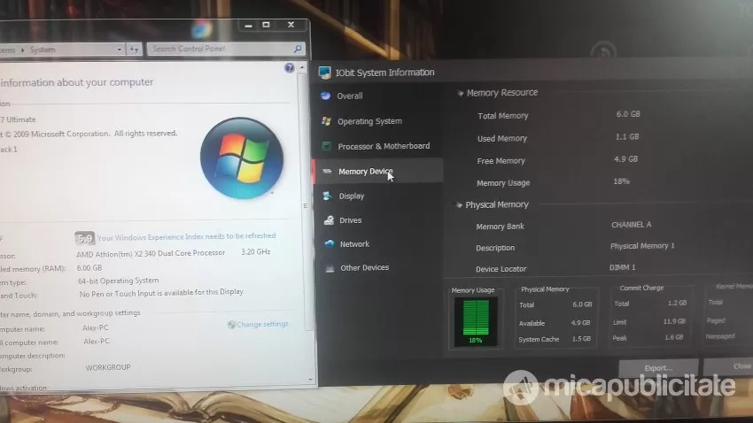The height and width of the screenshot is (423, 753).
Task: Collapse the Physical Memory group
Action: (458, 205)
